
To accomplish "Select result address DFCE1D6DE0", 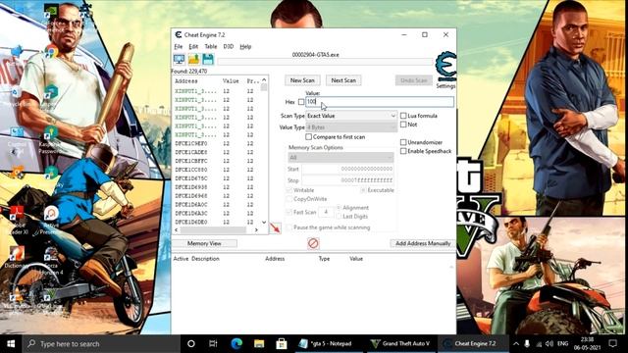I will [191, 222].
